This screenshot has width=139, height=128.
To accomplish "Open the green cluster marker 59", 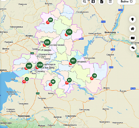I will [x=50, y=20].
